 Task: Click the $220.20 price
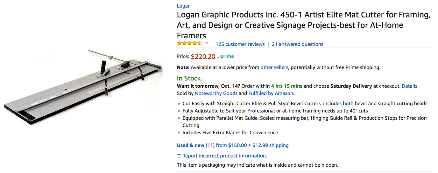(x=203, y=57)
